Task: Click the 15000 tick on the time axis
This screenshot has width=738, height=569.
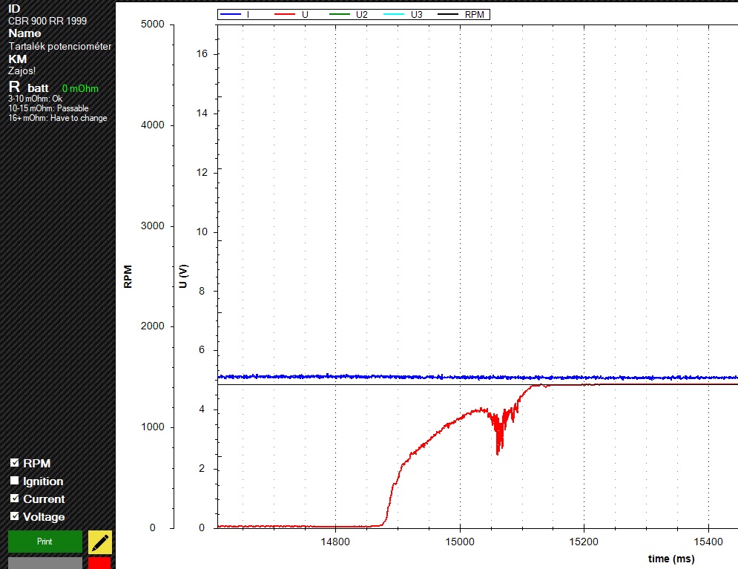Action: coord(459,542)
